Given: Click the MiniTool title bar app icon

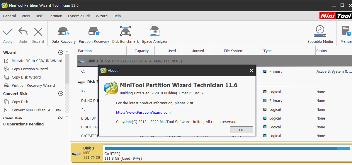Looking at the screenshot, I should [x=5, y=5].
